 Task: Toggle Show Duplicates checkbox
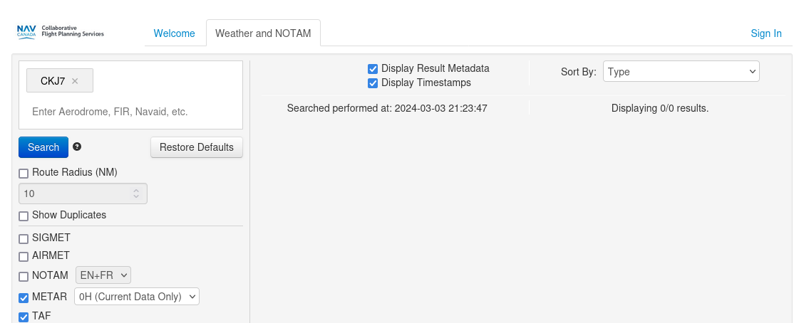[x=24, y=216]
